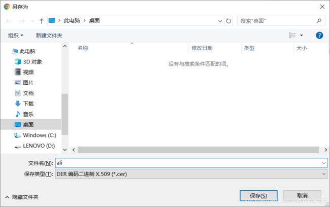Image resolution: width=330 pixels, height=207 pixels.
Task: Collapse folders with 隐藏文件夹
Action: click(x=22, y=197)
